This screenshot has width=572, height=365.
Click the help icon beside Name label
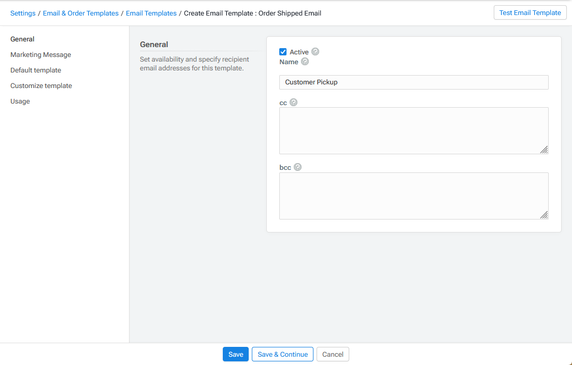tap(305, 61)
